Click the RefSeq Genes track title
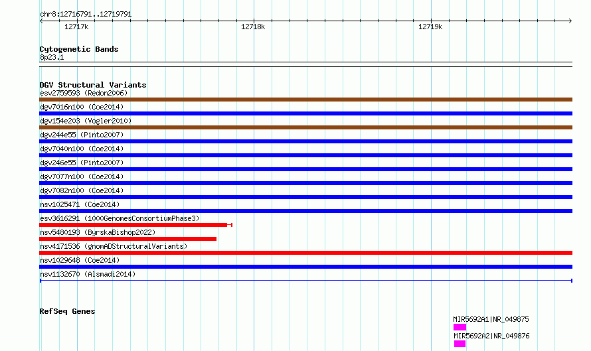This screenshot has width=591, height=351. coord(67,311)
